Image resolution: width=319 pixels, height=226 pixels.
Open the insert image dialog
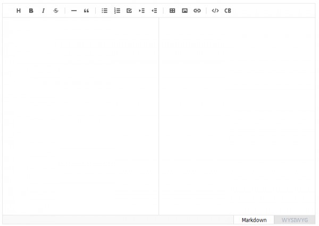click(x=184, y=11)
